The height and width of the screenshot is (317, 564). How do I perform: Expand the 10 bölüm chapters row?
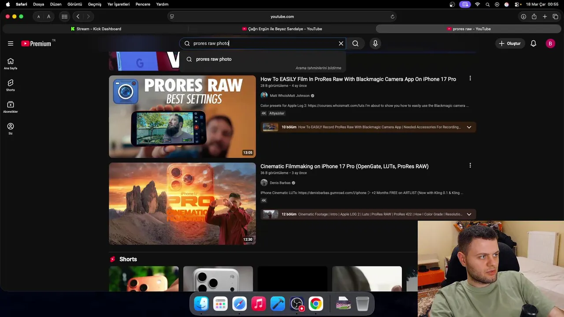[368, 127]
